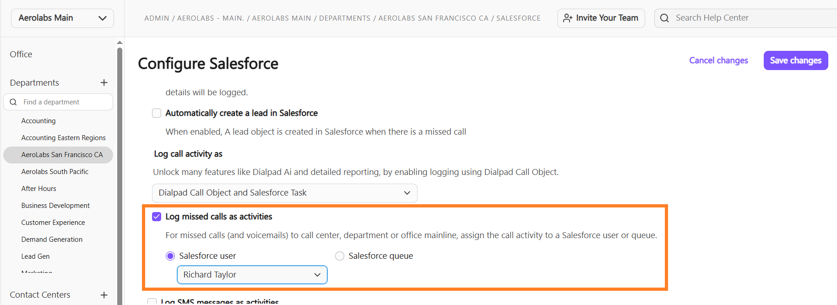Image resolution: width=837 pixels, height=305 pixels.
Task: Open the After Hours department
Action: coord(38,188)
